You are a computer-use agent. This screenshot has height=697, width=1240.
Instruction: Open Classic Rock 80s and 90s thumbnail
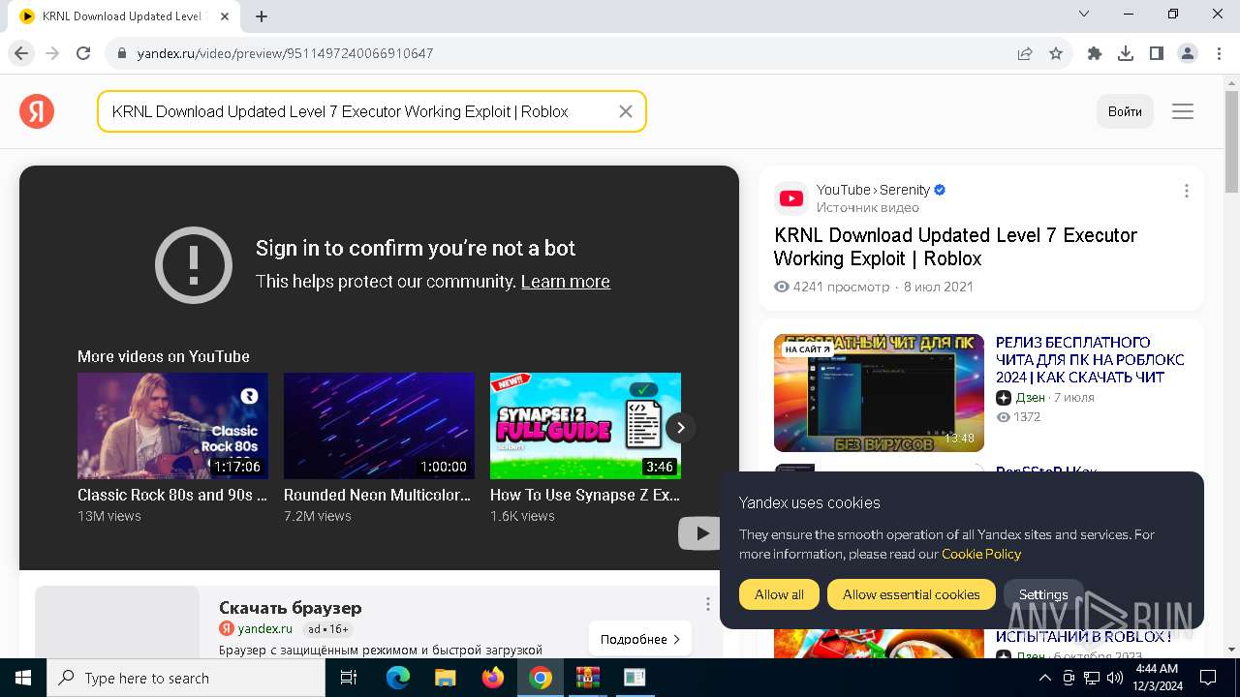click(x=172, y=426)
